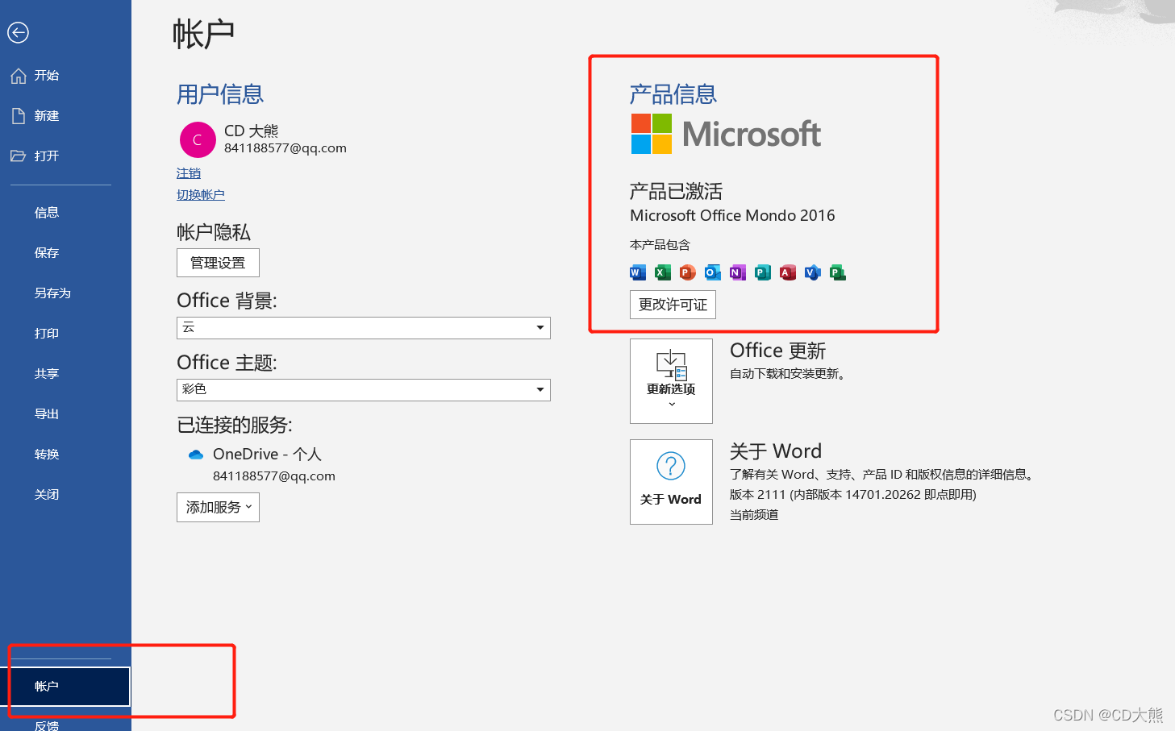Viewport: 1175px width, 731px height.
Task: Click the open folder icon beside 打开
Action: [19, 156]
